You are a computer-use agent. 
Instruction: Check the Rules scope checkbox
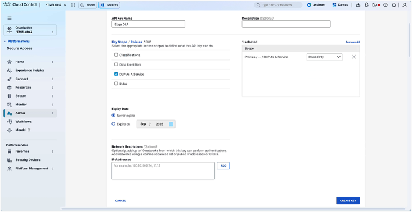pos(116,84)
